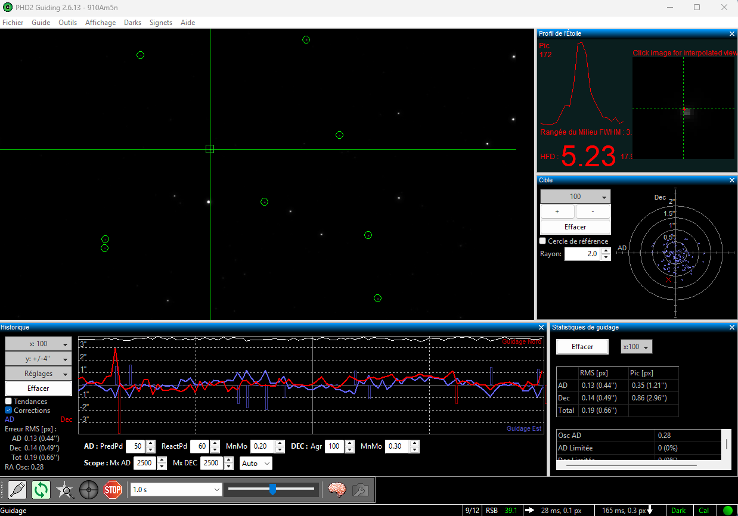This screenshot has height=516, width=738.
Task: Click the 9/12 star count in status bar
Action: pos(472,511)
